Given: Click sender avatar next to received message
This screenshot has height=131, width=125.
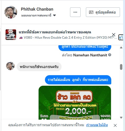Looking at the screenshot, I should pyautogui.click(x=10, y=66).
